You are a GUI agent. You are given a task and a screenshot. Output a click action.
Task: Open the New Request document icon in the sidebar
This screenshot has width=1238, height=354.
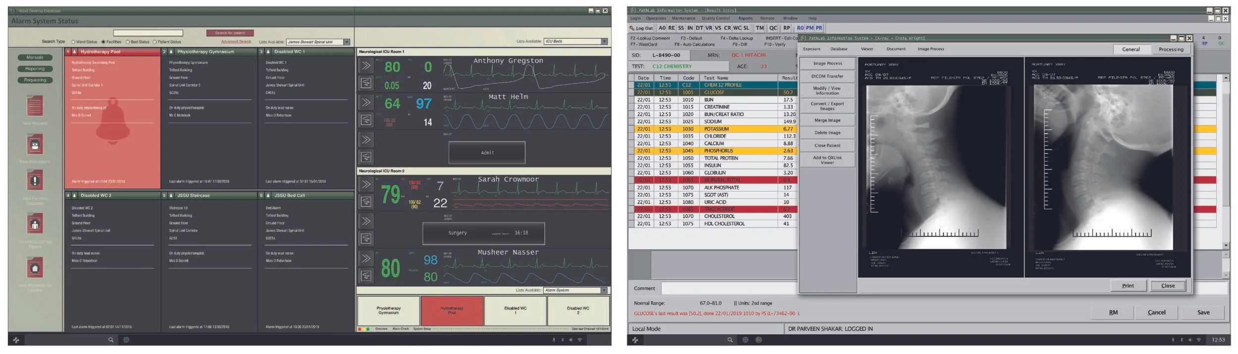[x=35, y=105]
